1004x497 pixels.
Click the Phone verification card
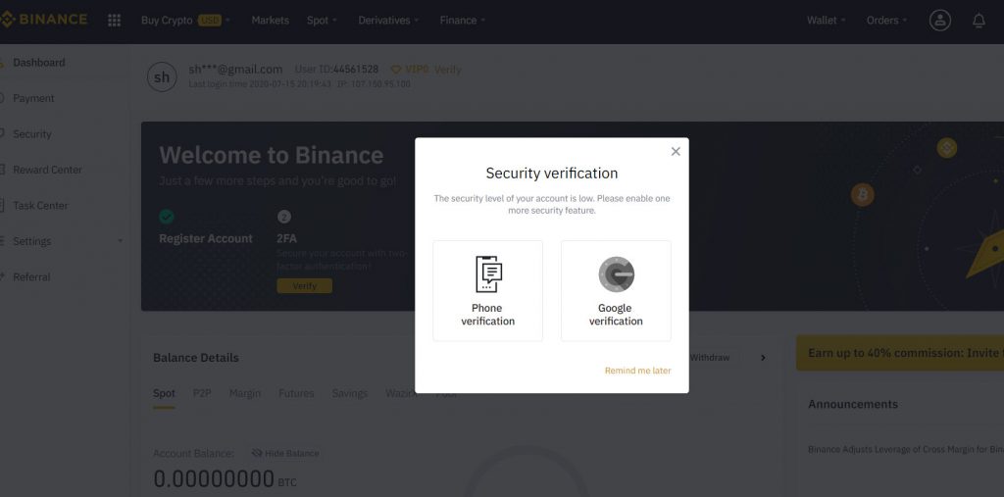(x=488, y=291)
